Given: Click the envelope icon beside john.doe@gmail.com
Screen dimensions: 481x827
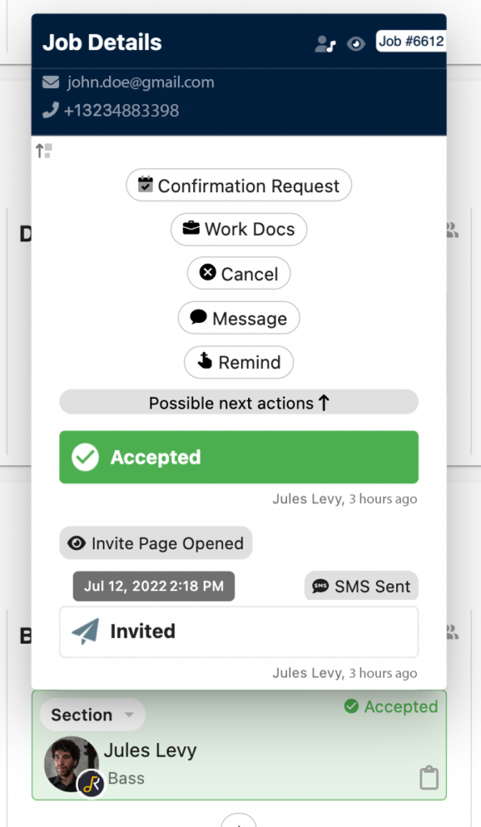Looking at the screenshot, I should tap(51, 82).
